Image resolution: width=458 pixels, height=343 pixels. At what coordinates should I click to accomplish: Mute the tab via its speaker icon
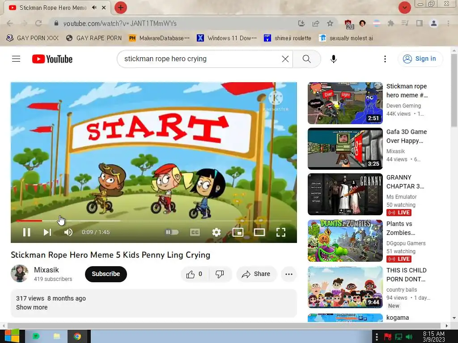click(x=94, y=8)
